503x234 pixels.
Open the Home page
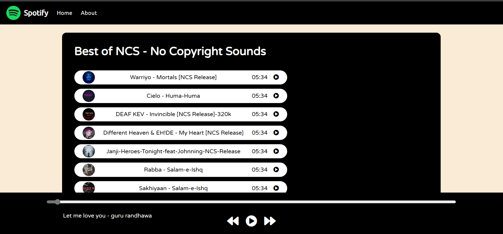coord(64,13)
